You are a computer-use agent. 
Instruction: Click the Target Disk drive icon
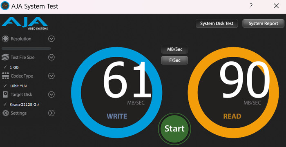tap(5, 94)
